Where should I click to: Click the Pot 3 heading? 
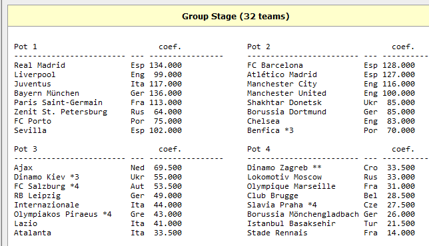click(x=25, y=149)
